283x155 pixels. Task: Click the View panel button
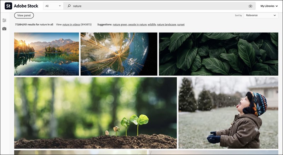pos(24,15)
